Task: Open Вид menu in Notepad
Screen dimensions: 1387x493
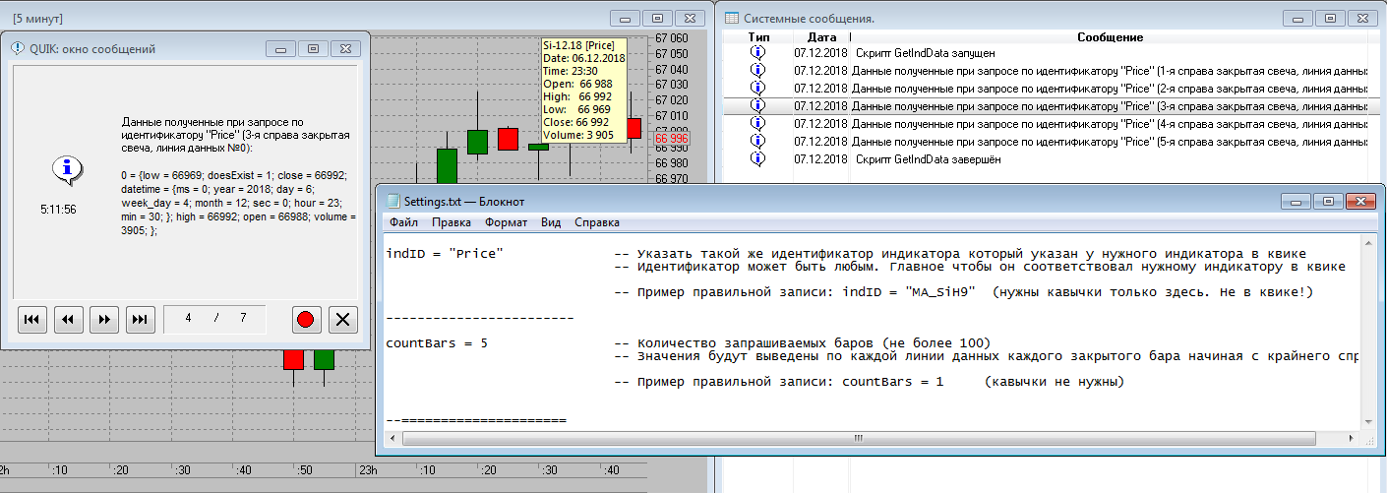Action: click(551, 222)
